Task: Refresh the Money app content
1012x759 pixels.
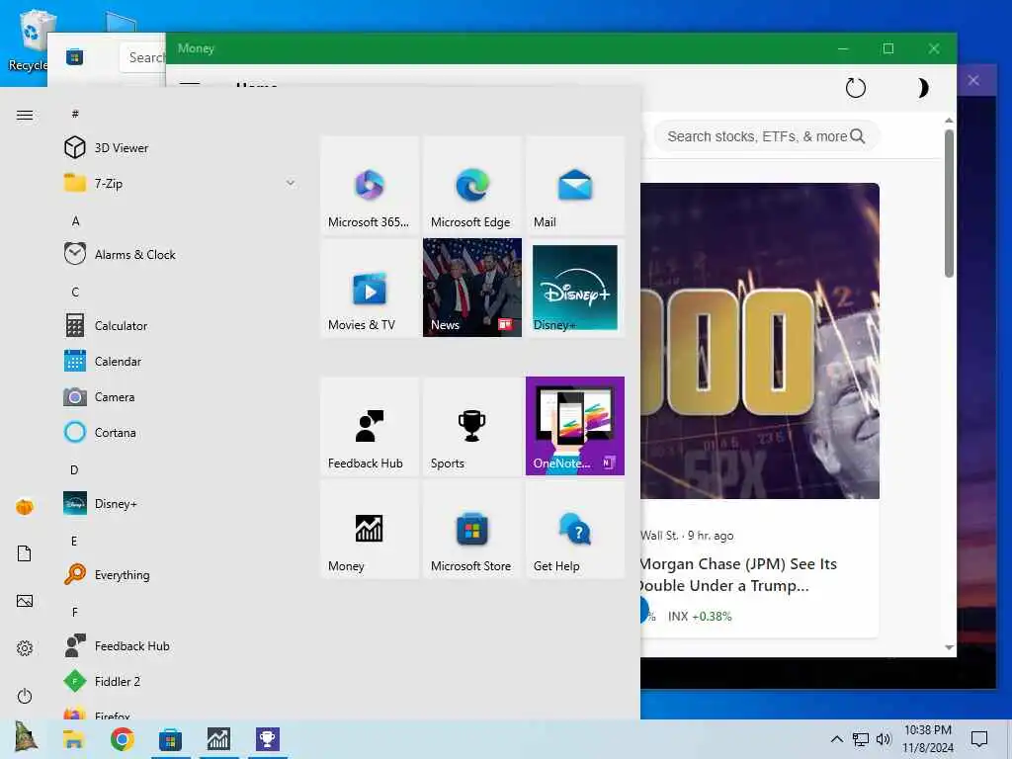Action: pyautogui.click(x=855, y=88)
